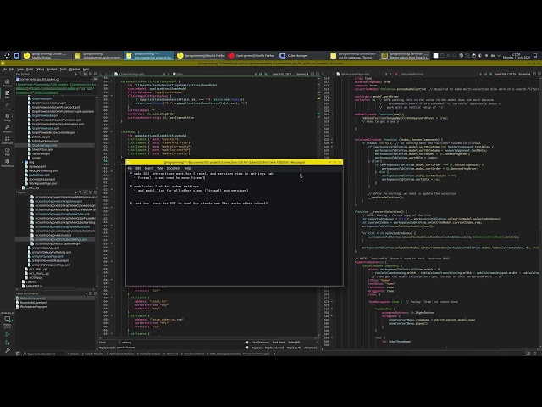
Task: Open the Debug menu in Qt Creator
Action: [40, 70]
